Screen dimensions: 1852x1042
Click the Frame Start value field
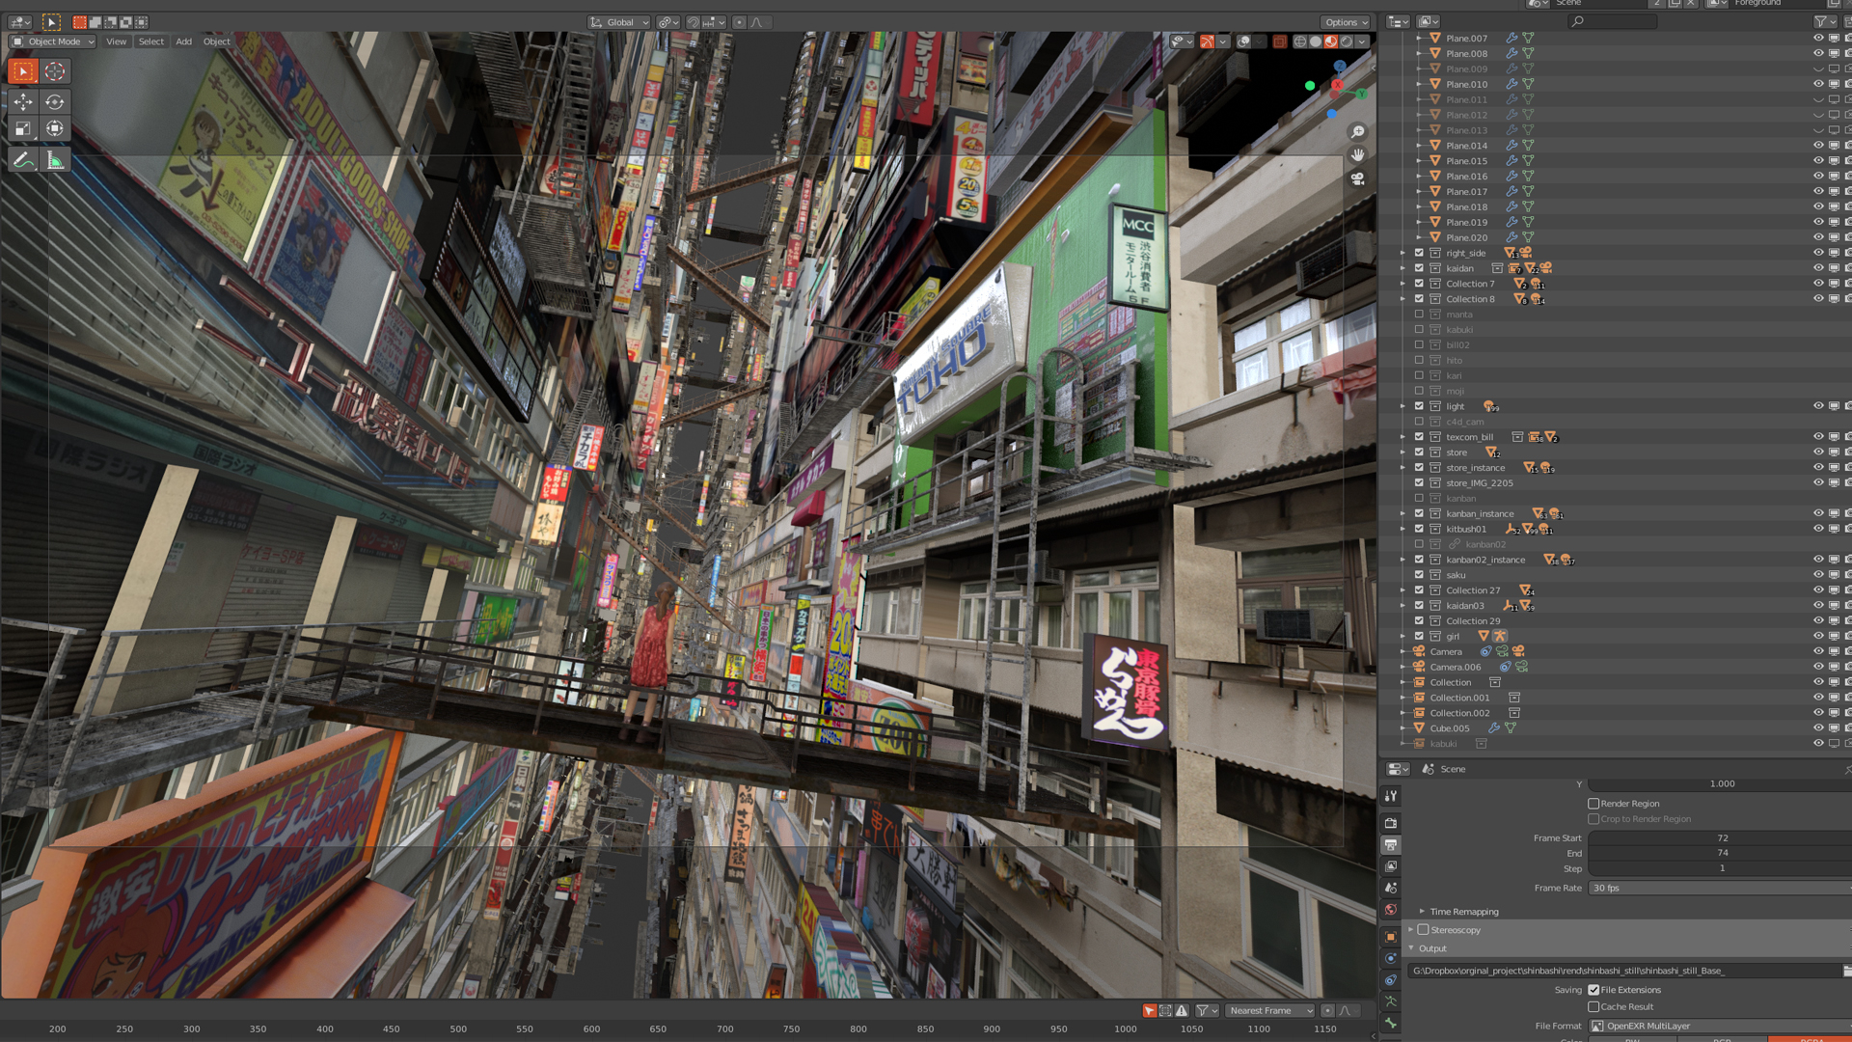1720,838
